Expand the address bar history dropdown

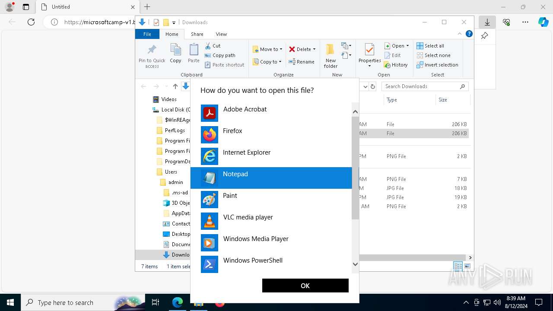click(365, 86)
